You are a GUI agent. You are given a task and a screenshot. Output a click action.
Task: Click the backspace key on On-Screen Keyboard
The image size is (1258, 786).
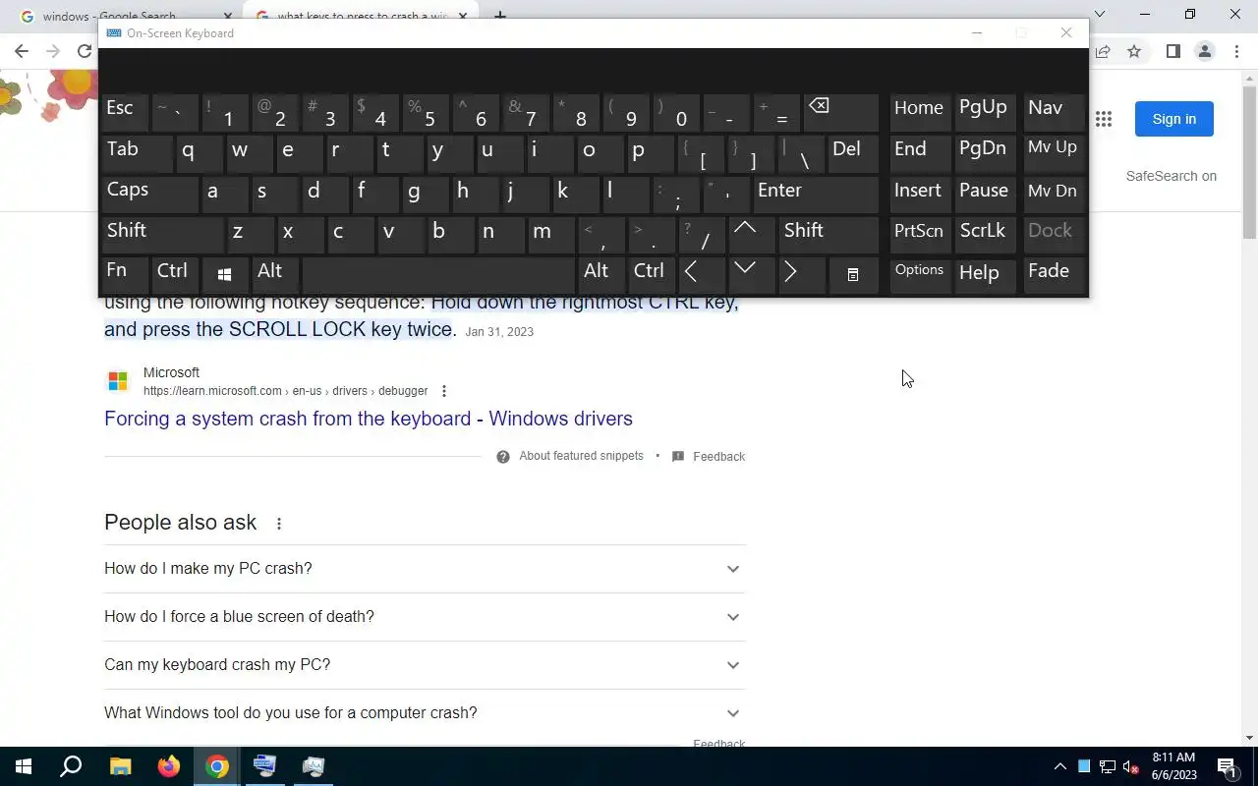pyautogui.click(x=840, y=113)
